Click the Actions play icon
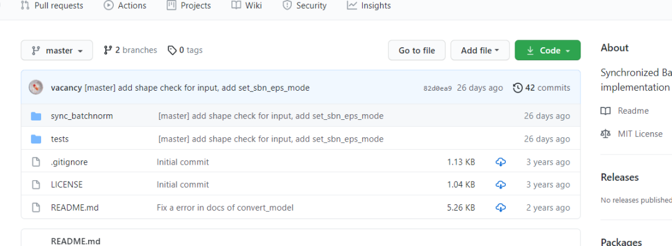This screenshot has height=246, width=672. click(x=109, y=6)
